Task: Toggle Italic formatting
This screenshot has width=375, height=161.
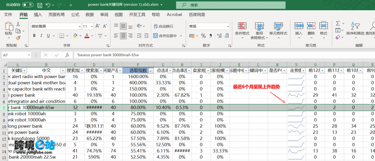Action: 41,36
